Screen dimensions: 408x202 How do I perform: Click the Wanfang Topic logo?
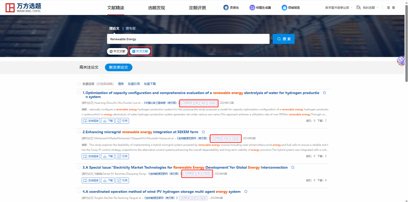pyautogui.click(x=23, y=8)
